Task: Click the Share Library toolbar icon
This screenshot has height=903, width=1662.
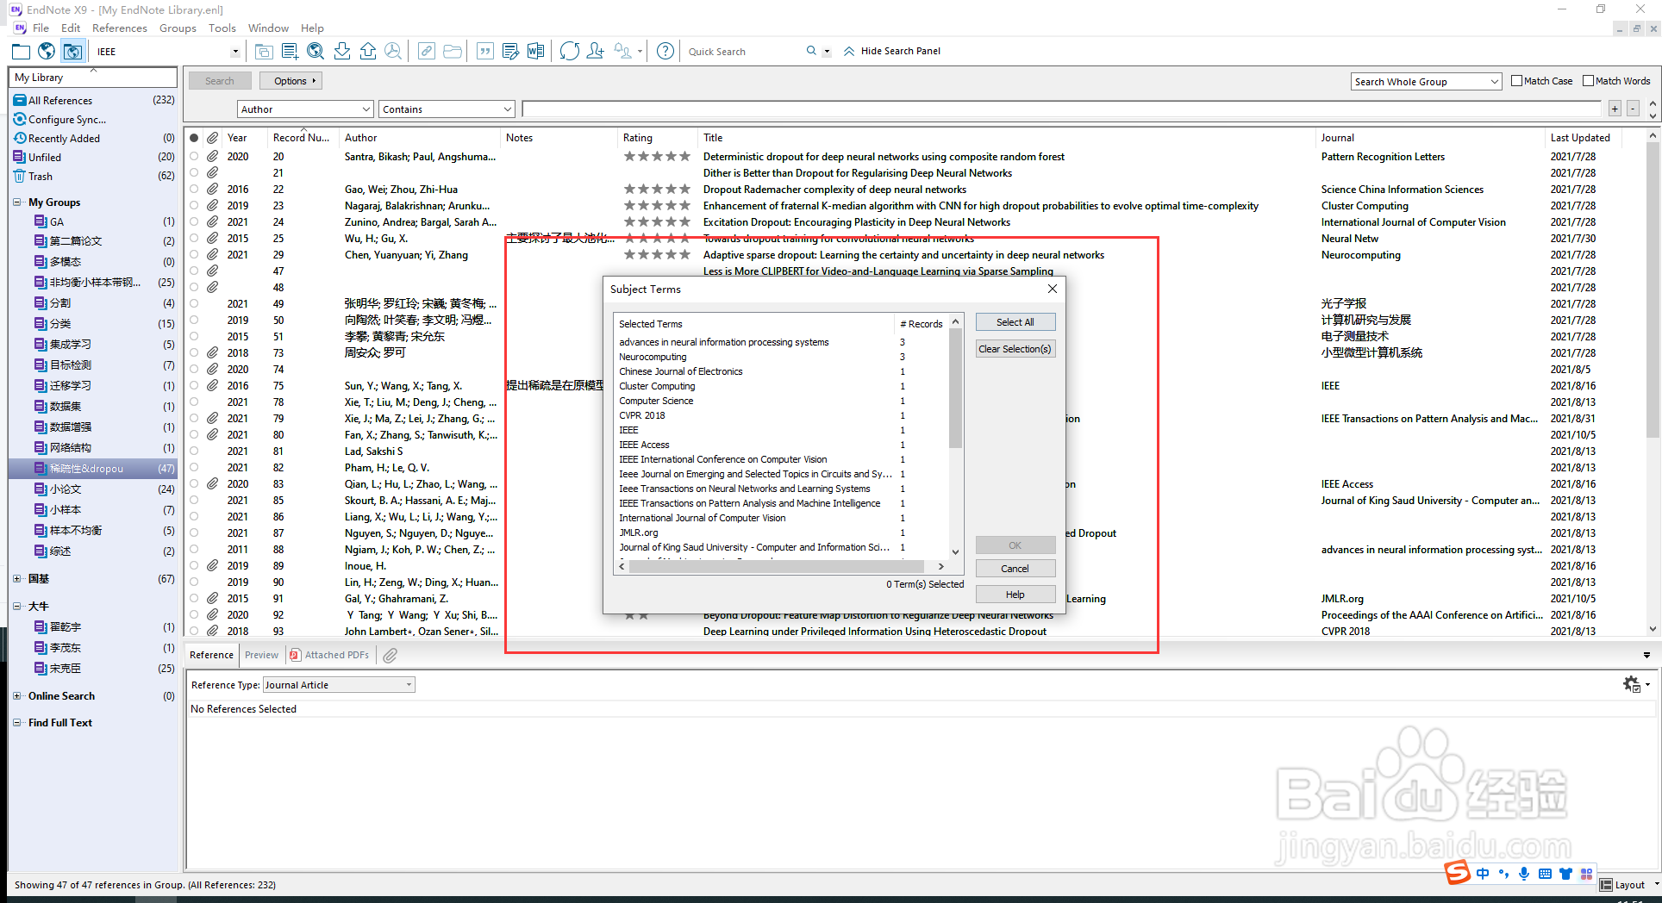Action: [596, 52]
